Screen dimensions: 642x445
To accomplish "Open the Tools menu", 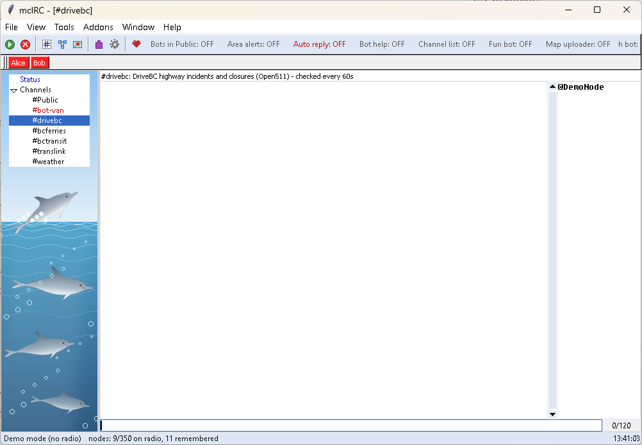I will click(64, 27).
